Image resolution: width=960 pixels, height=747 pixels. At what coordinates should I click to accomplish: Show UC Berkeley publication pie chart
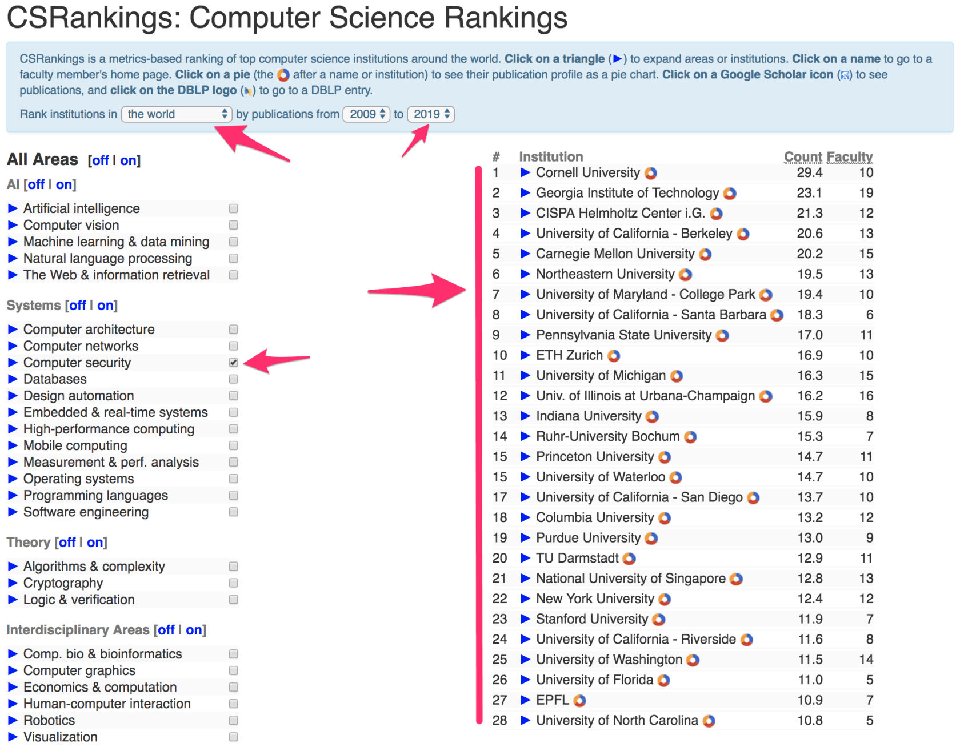(743, 234)
